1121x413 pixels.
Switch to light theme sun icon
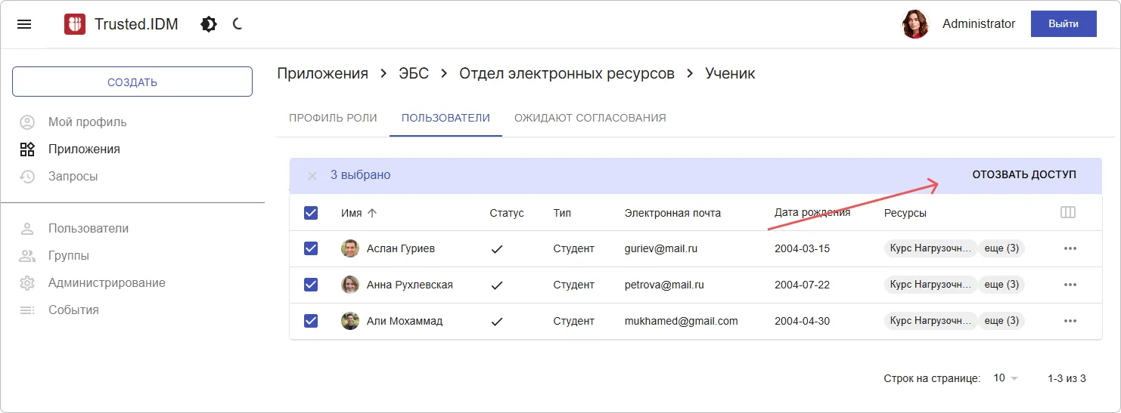209,24
